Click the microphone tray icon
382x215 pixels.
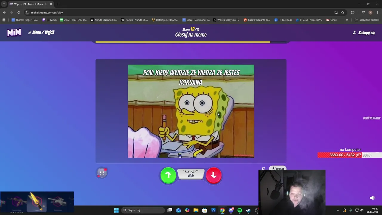coord(351,210)
